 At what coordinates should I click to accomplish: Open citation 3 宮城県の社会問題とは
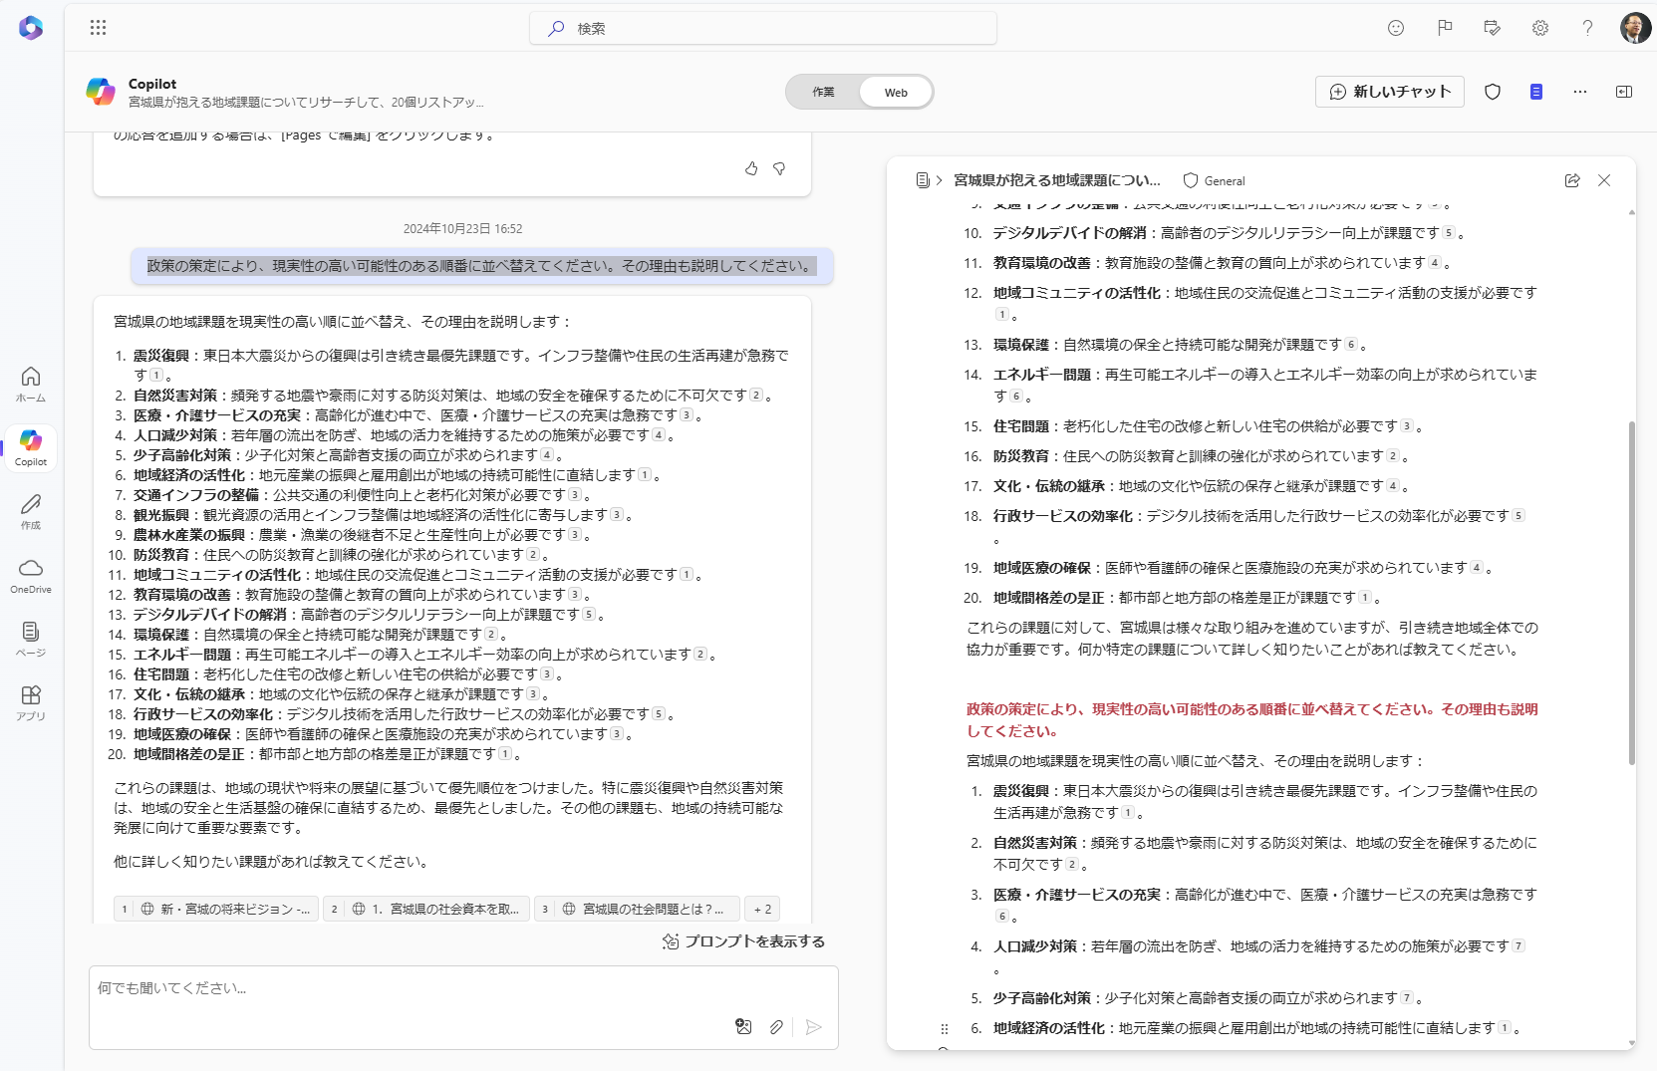[x=637, y=909]
